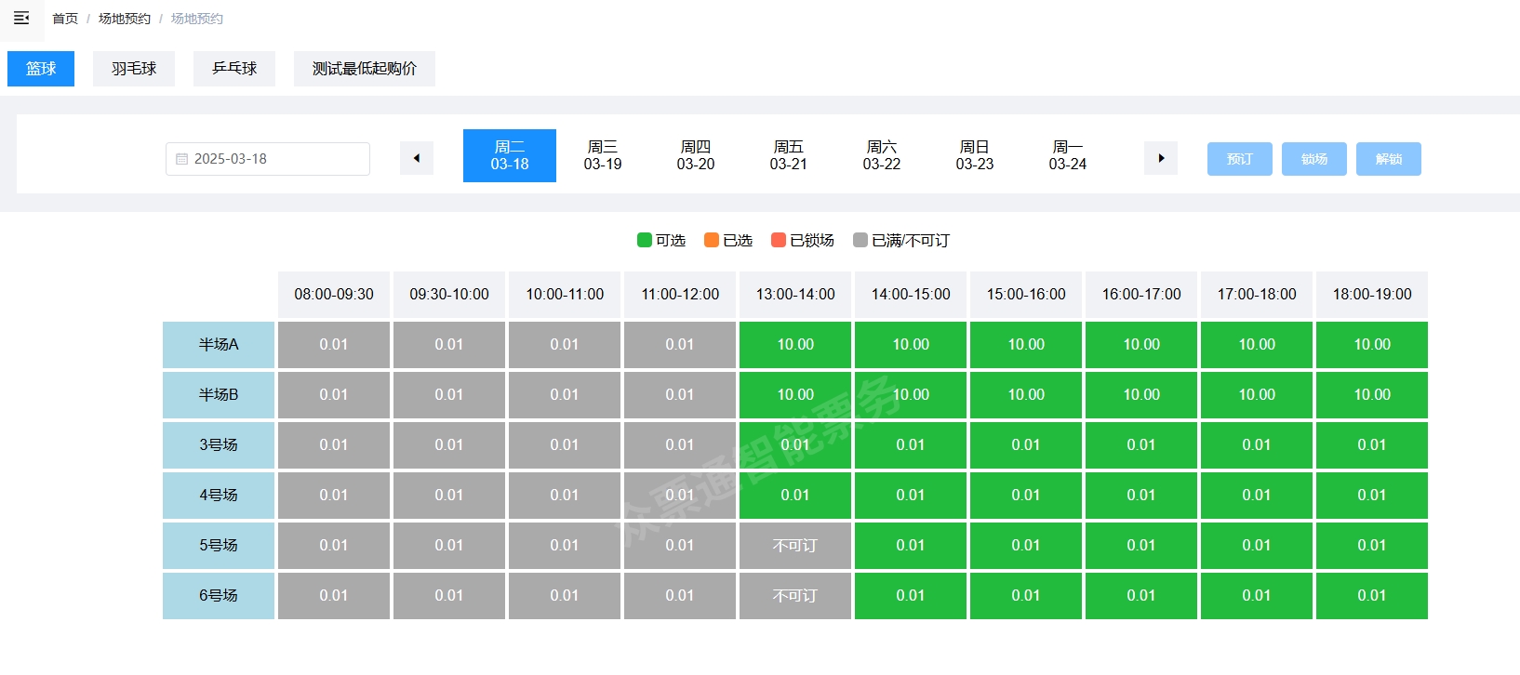Click the 09:30-10:00 column header
This screenshot has width=1520, height=675.
(449, 295)
